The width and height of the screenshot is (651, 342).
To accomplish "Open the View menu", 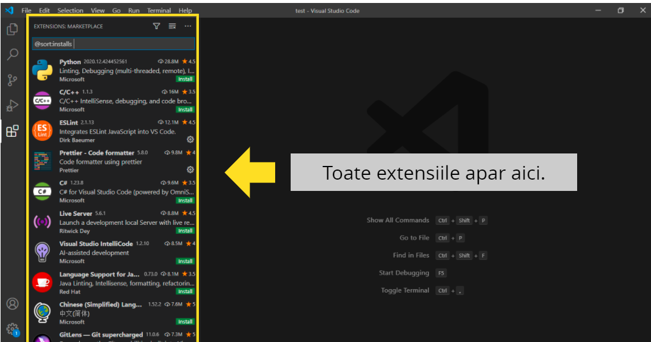I will coord(98,10).
